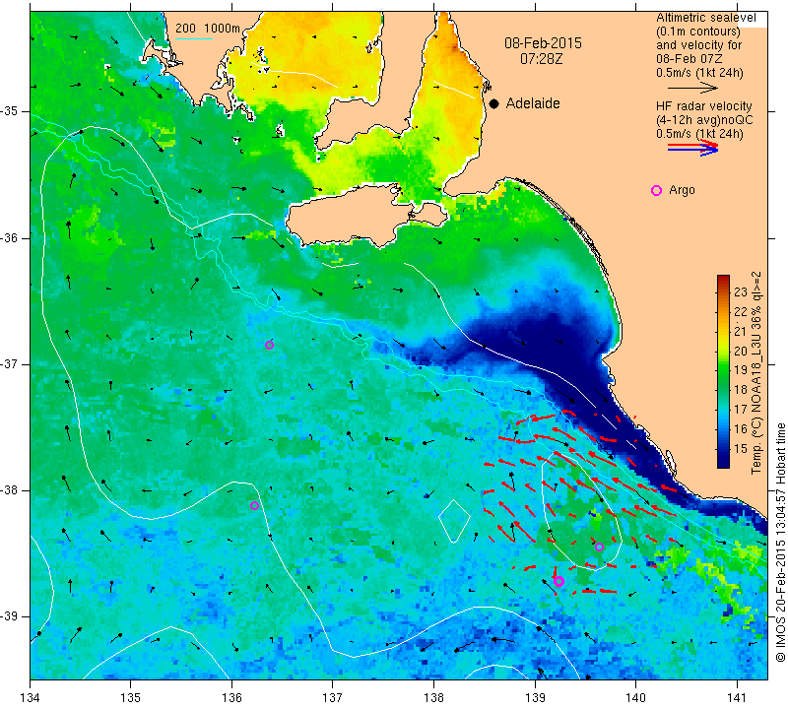Click the cyan 200 m depth contour legend line
The height and width of the screenshot is (709, 788).
pos(194,38)
